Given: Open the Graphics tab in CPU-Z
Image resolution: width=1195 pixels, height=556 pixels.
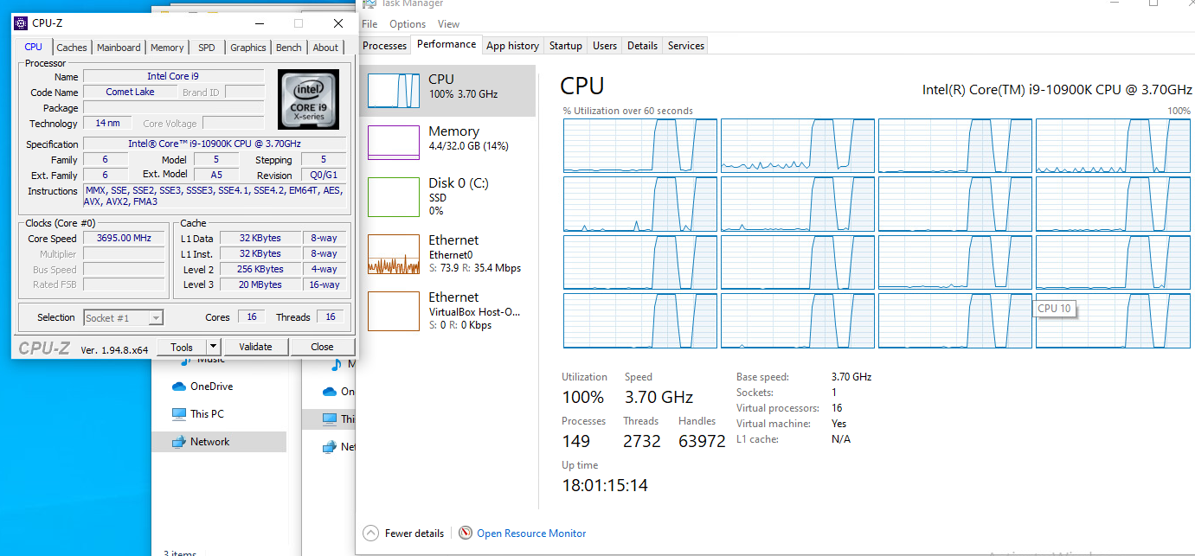Looking at the screenshot, I should [248, 48].
